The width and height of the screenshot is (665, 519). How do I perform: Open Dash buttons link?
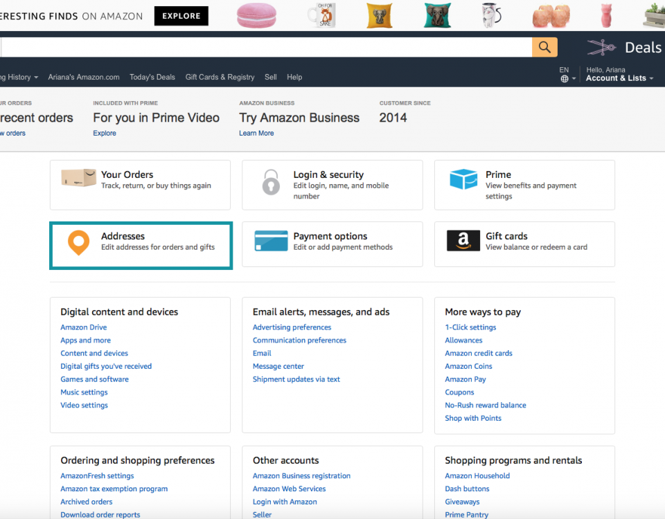[x=467, y=489]
